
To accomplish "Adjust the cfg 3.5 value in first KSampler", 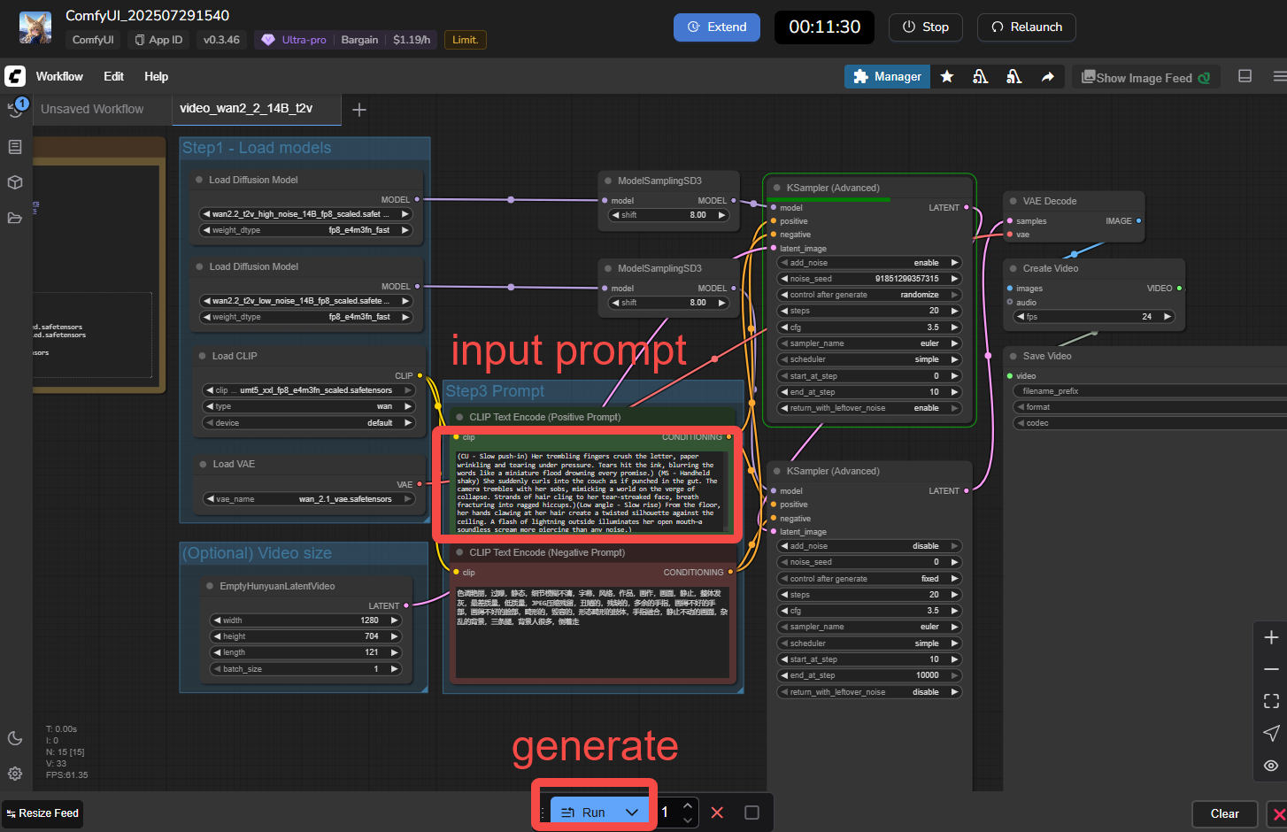I will coord(869,327).
